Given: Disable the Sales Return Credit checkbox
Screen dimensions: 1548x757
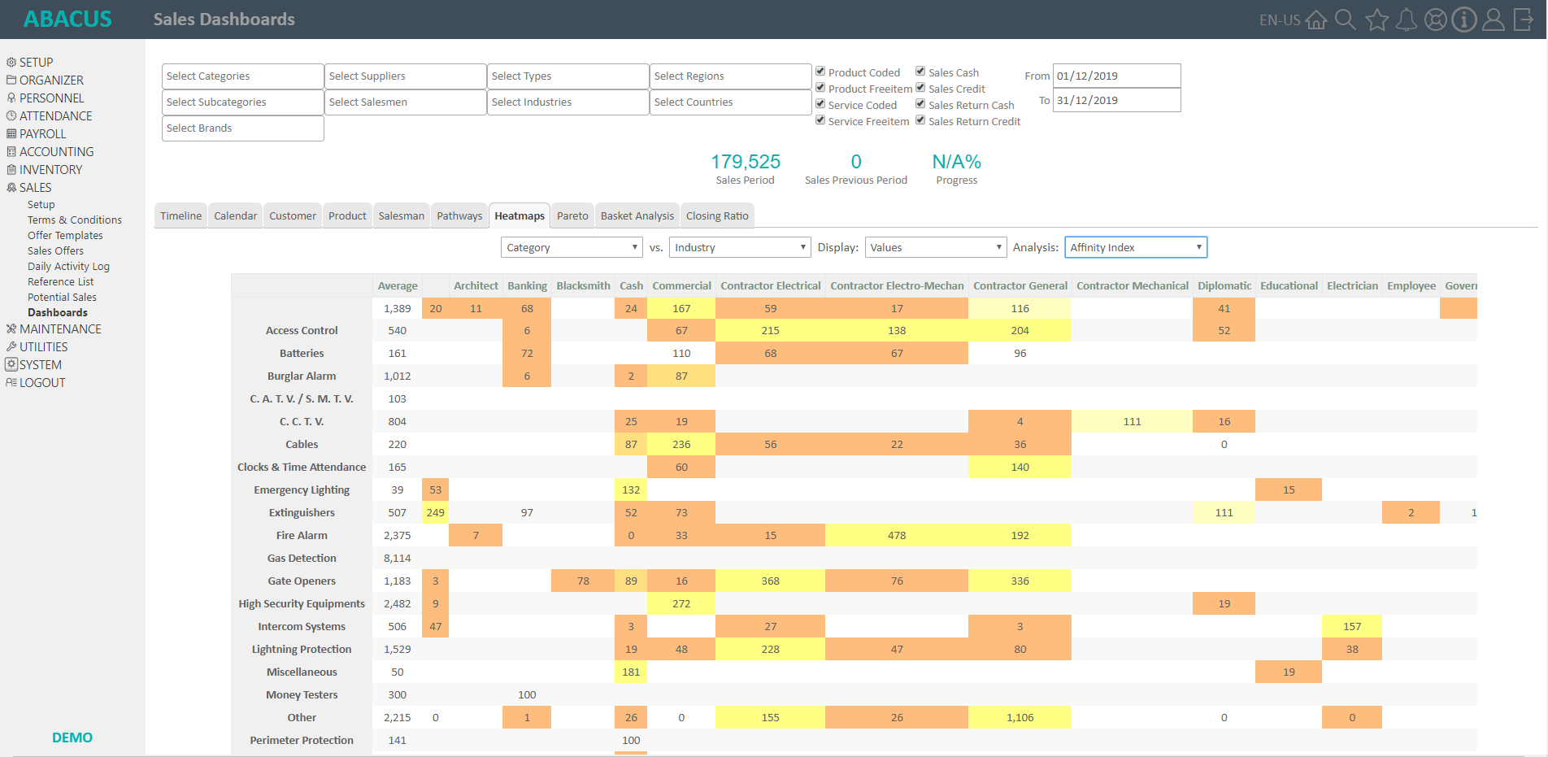Looking at the screenshot, I should coord(920,120).
